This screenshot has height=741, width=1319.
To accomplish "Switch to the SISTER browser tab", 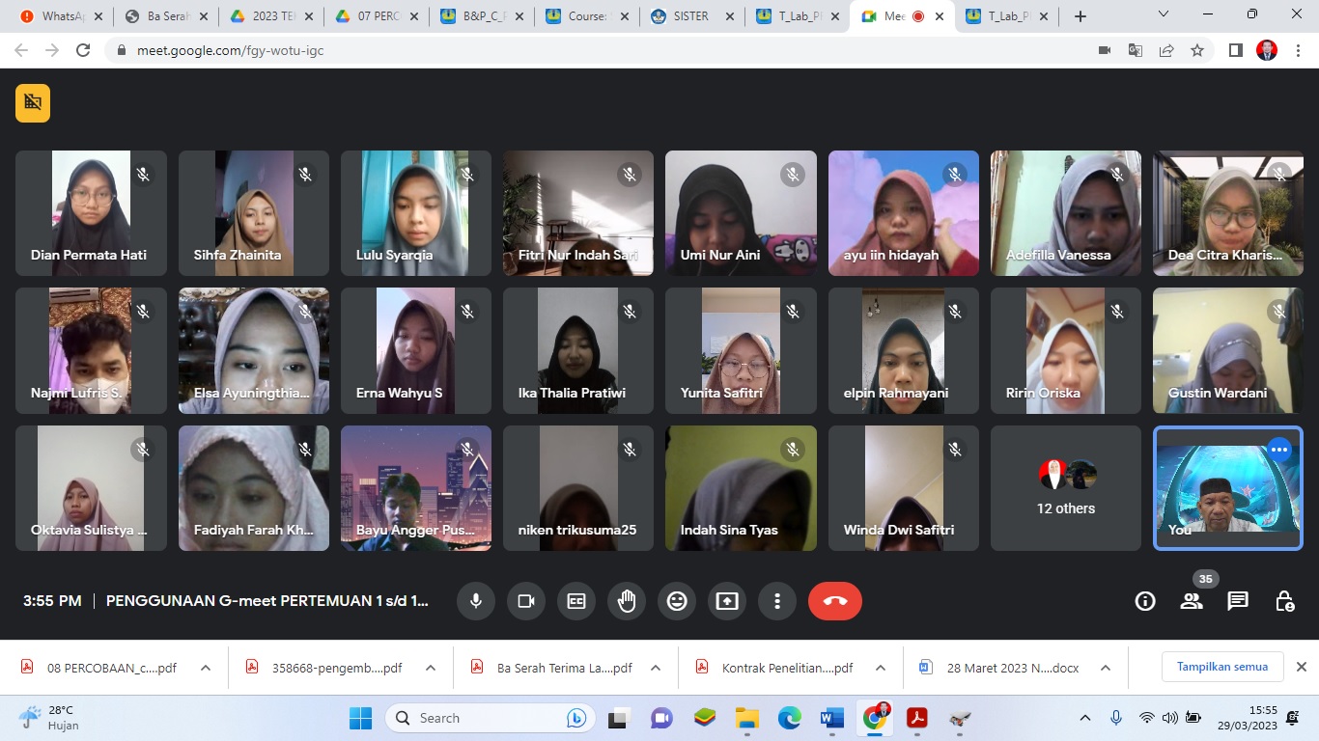I will tap(684, 16).
